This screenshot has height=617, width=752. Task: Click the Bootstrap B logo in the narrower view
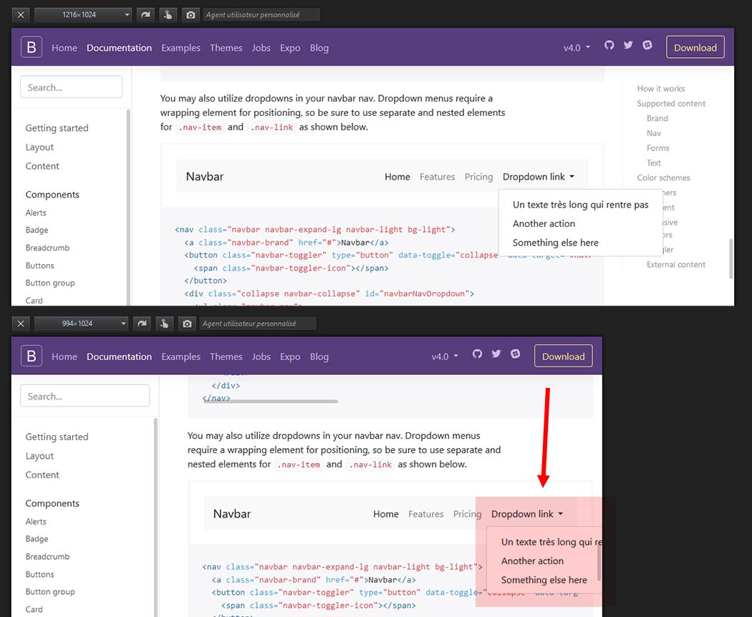pos(32,356)
